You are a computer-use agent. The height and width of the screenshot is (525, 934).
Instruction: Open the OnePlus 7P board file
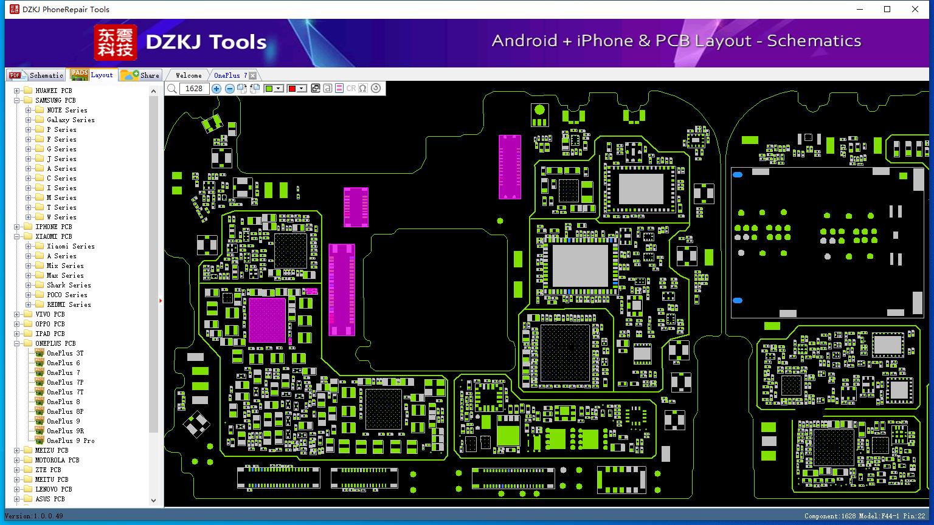tap(65, 383)
